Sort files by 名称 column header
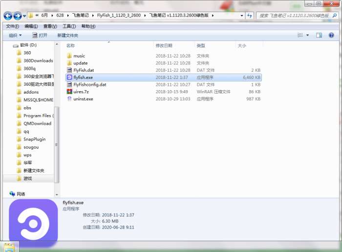This screenshot has height=252, width=342. [x=70, y=45]
